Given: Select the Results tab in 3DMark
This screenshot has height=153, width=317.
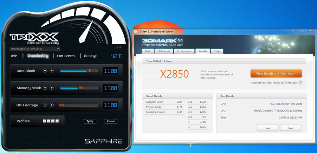Looking at the screenshot, I should [x=203, y=51].
